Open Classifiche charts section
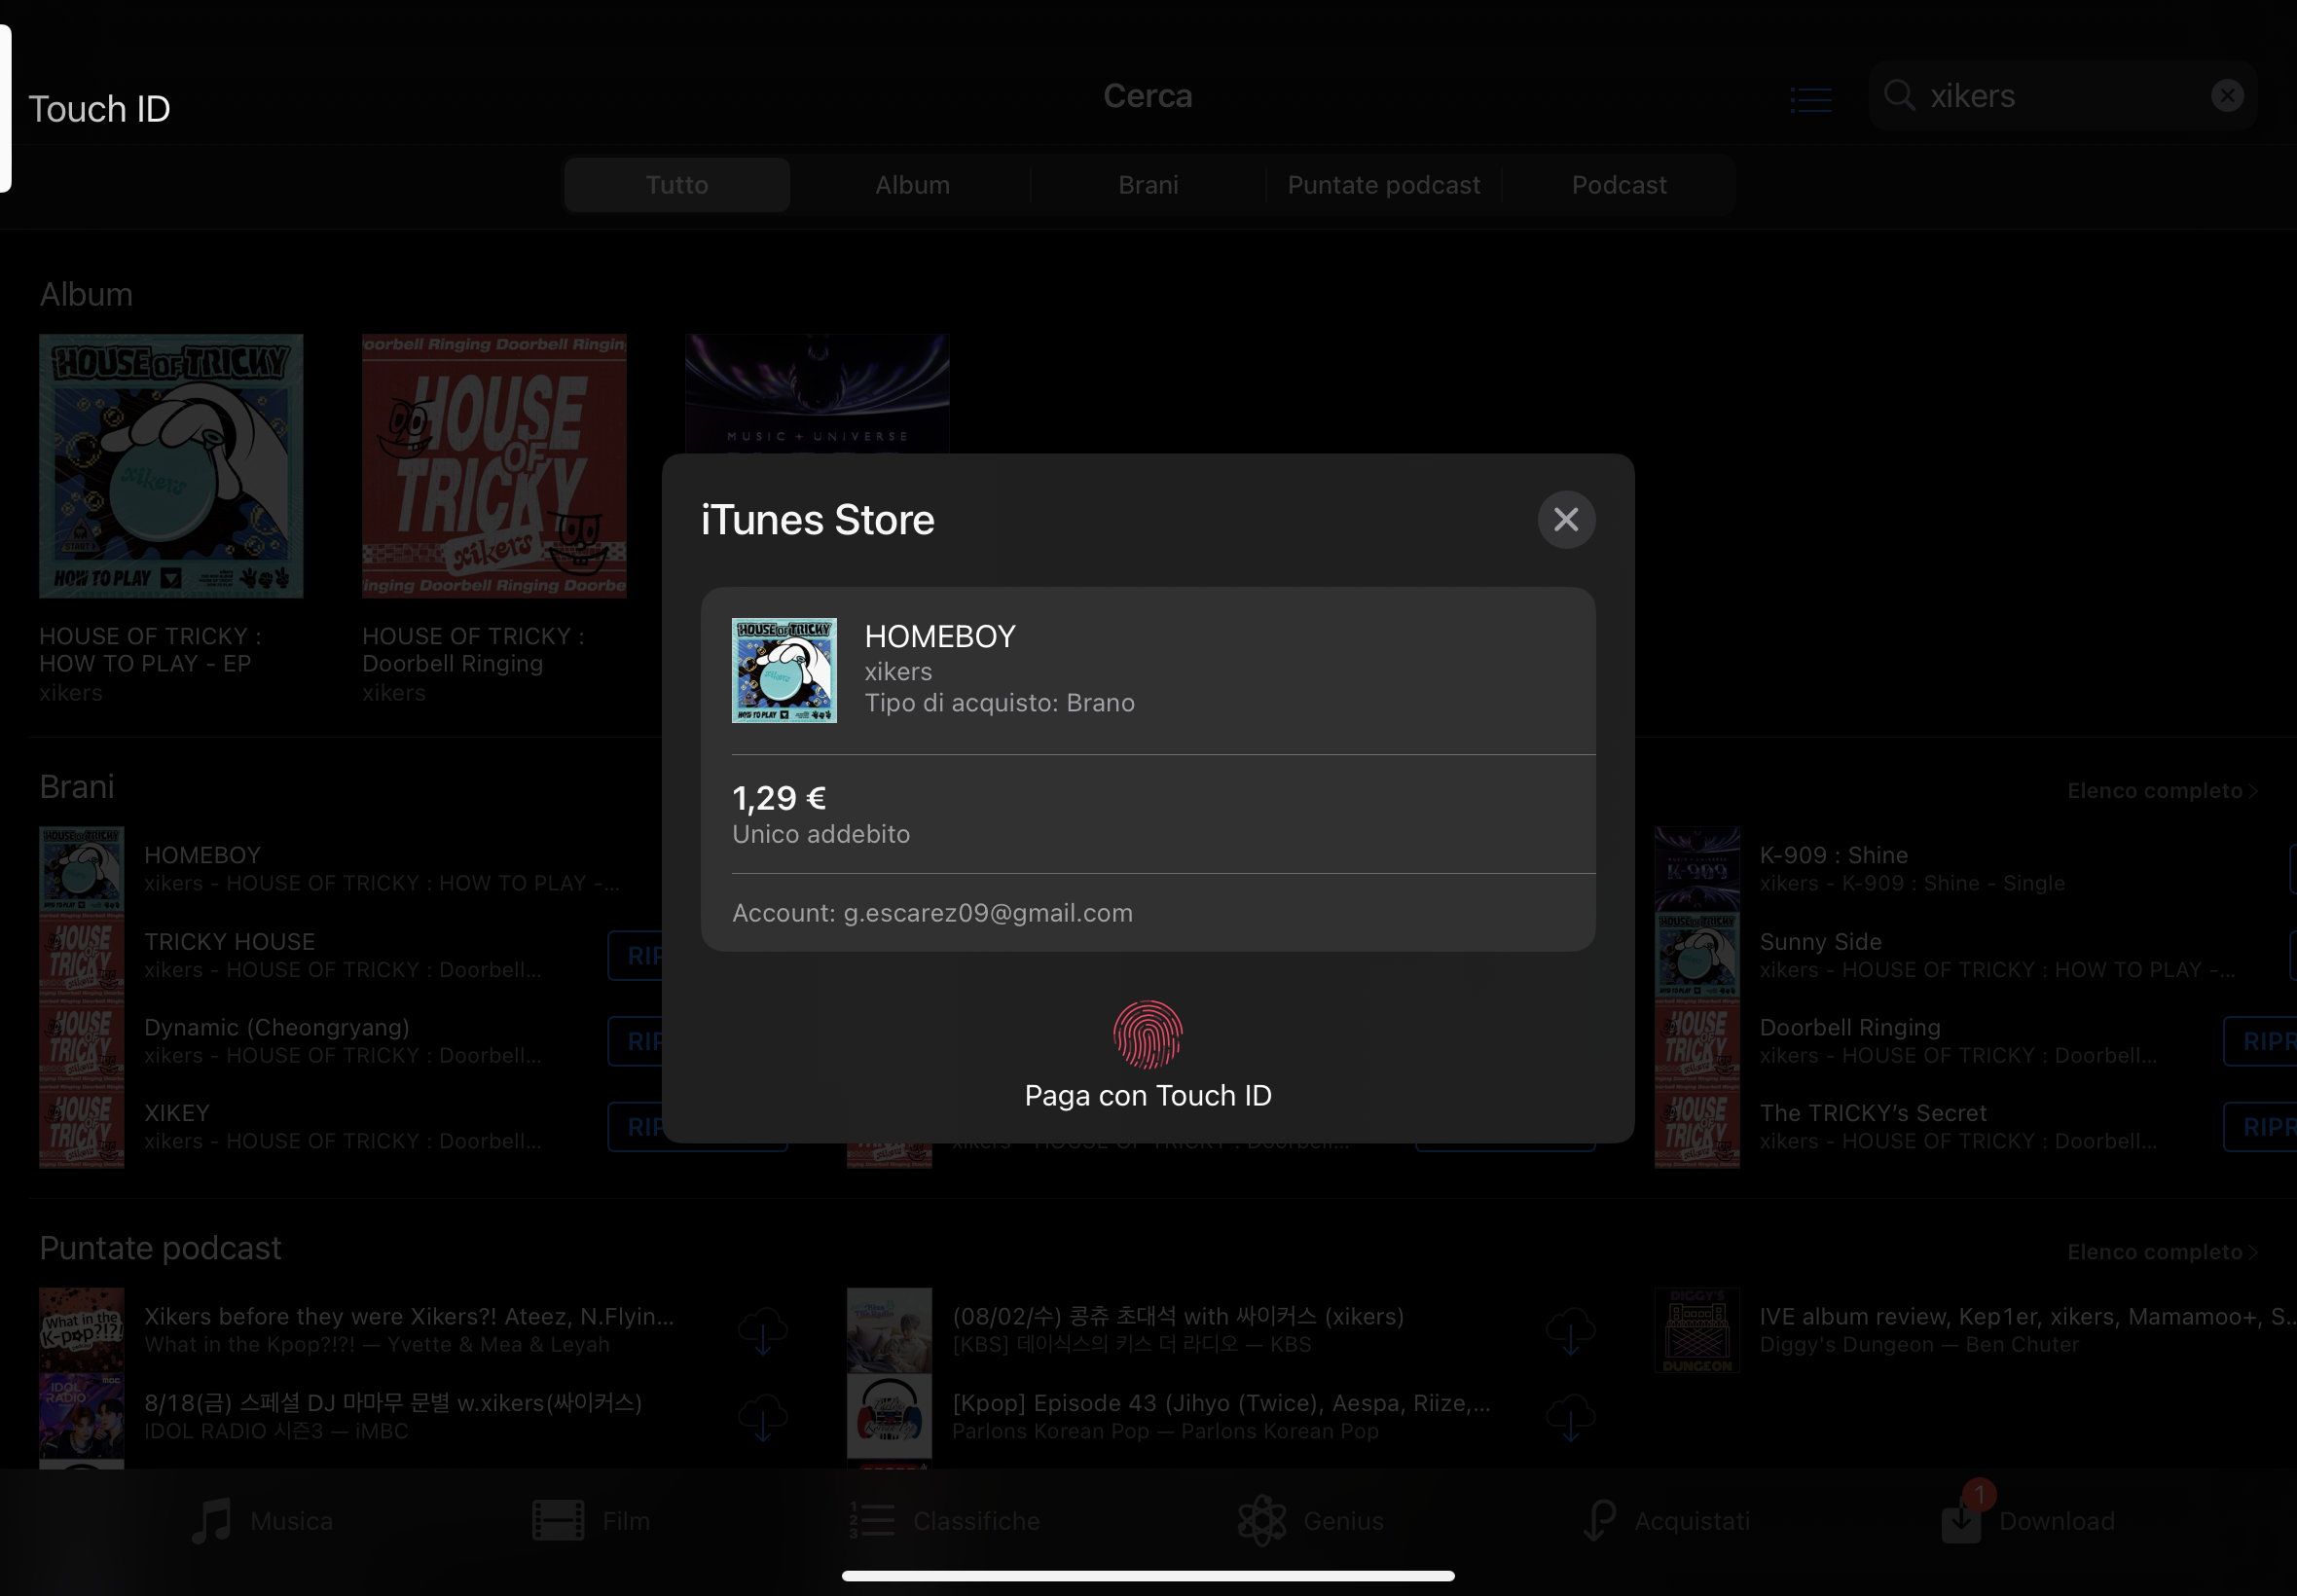 [x=944, y=1520]
